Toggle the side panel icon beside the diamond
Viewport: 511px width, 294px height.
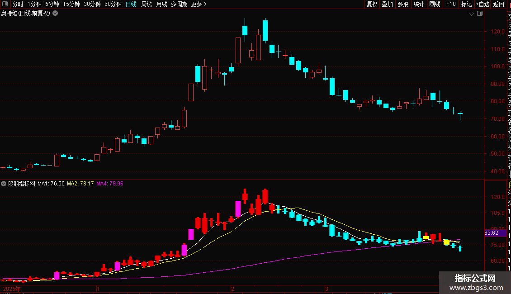click(x=480, y=14)
